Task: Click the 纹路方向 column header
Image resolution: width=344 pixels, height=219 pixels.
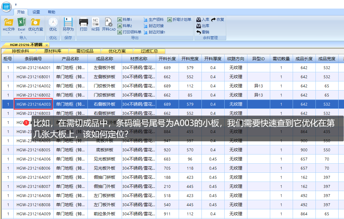Action: (x=236, y=59)
